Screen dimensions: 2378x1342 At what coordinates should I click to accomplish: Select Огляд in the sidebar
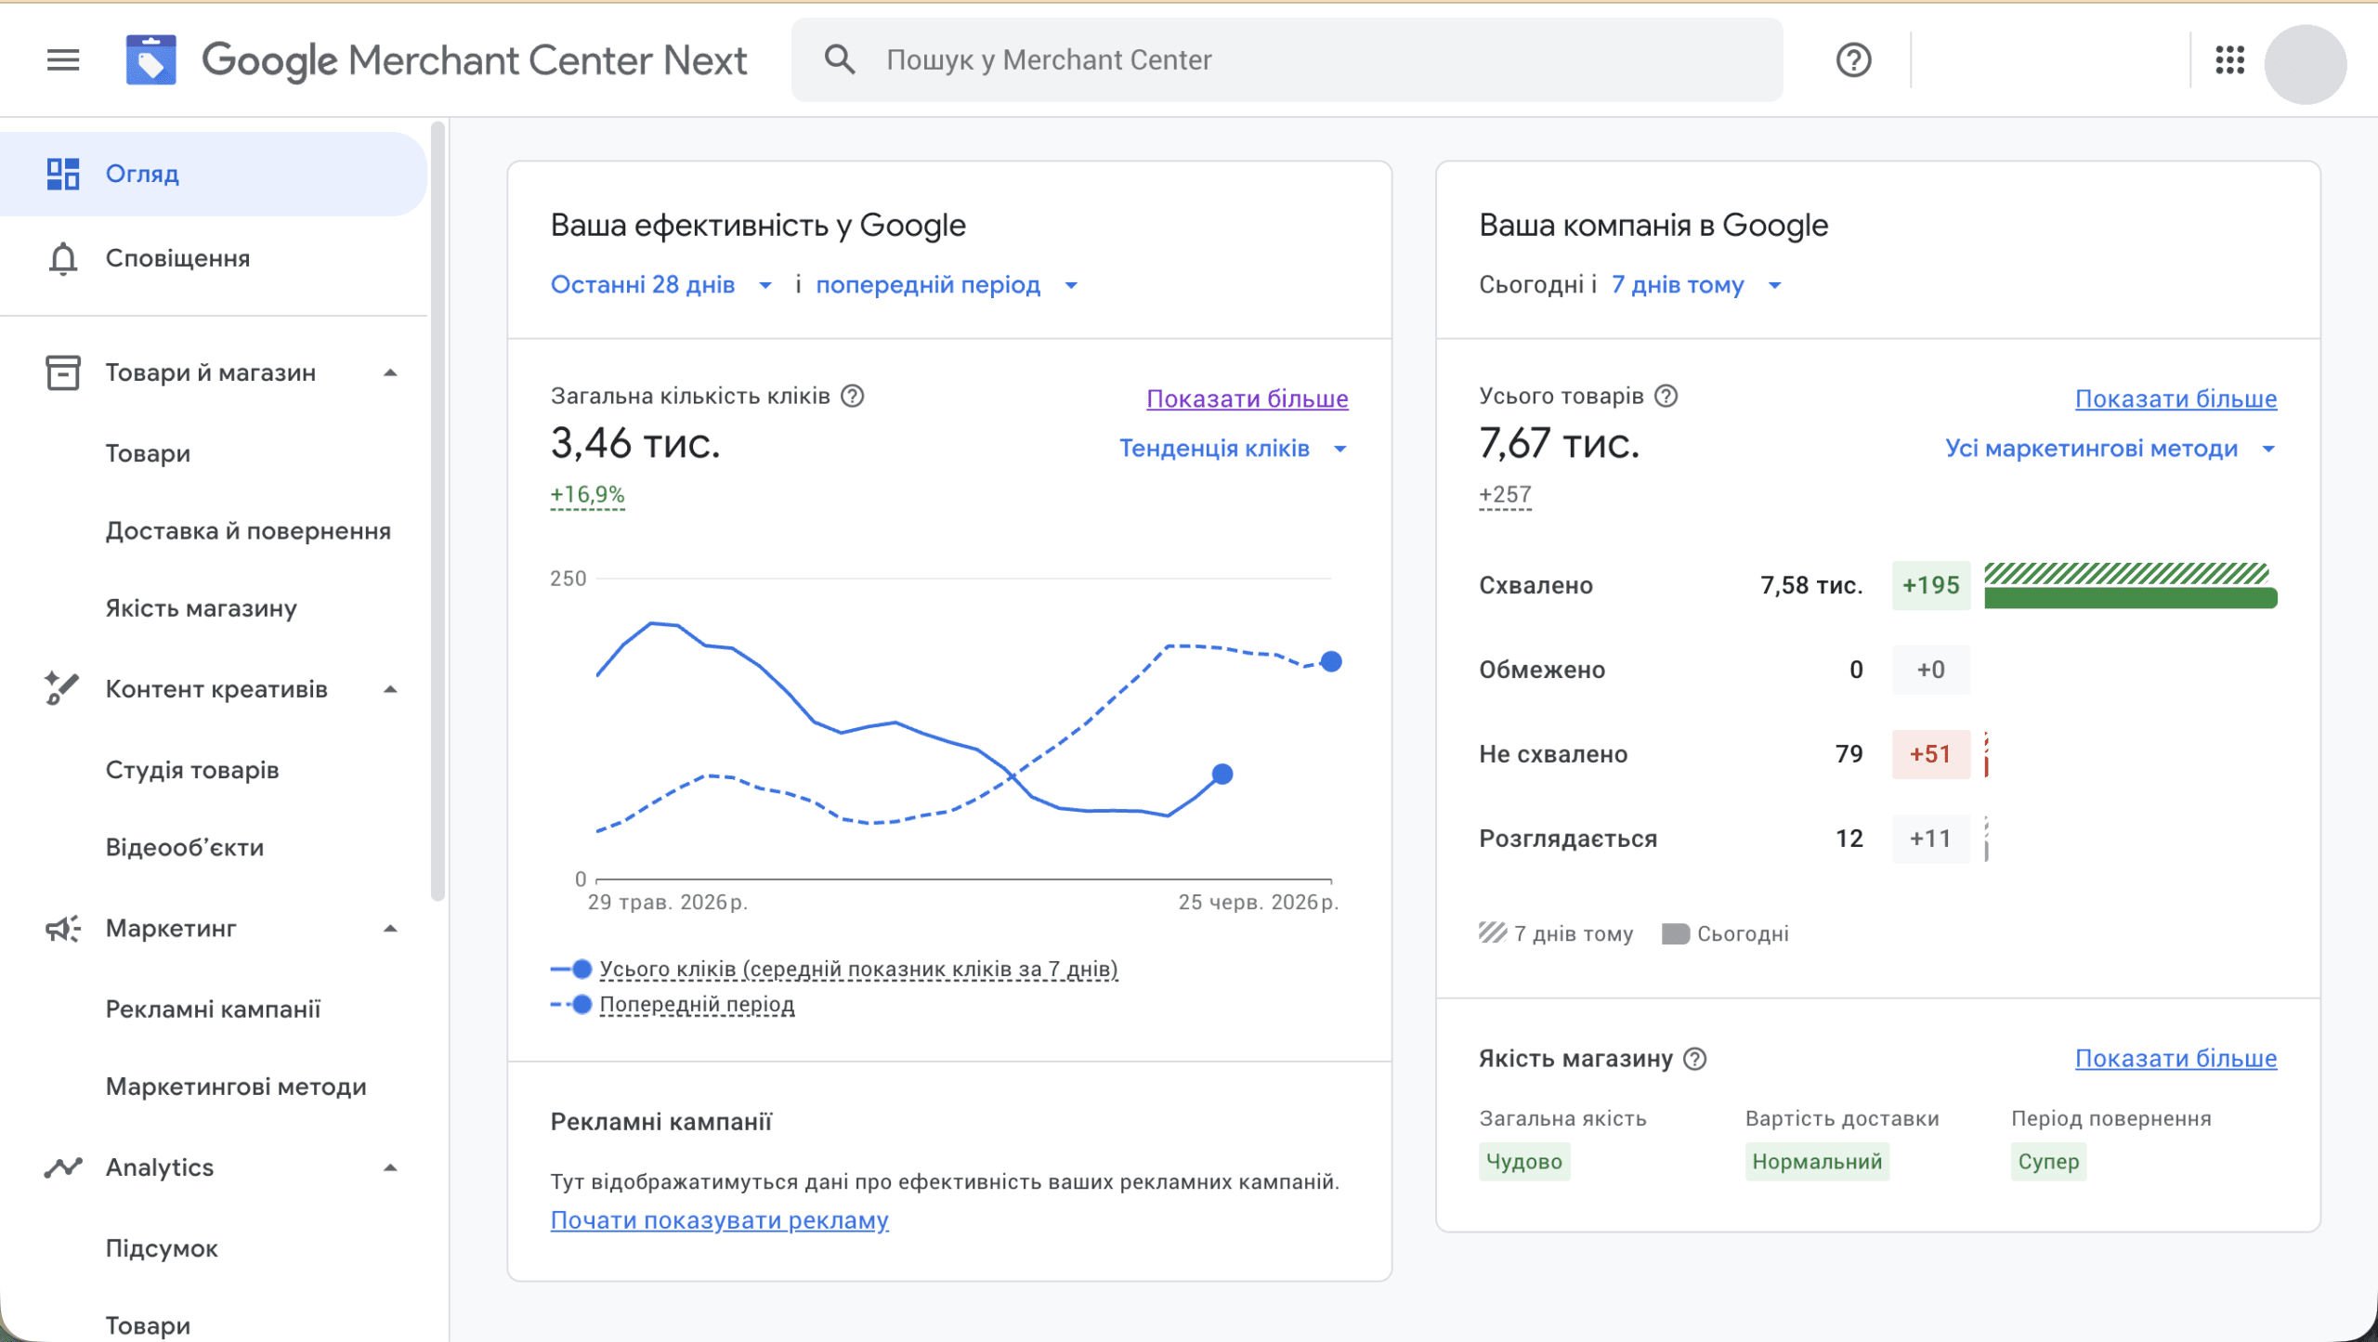point(214,174)
